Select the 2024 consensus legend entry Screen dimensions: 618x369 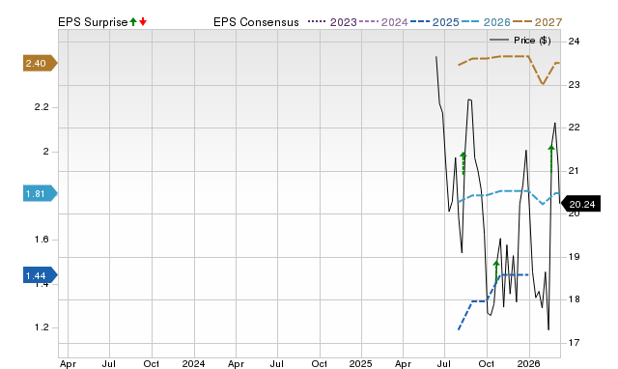(x=383, y=22)
